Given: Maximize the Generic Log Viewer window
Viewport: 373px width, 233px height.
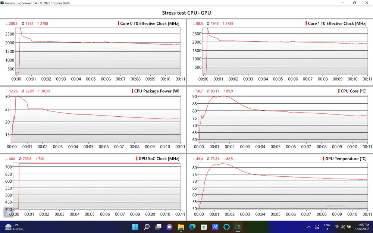Looking at the screenshot, I should click(x=354, y=3).
